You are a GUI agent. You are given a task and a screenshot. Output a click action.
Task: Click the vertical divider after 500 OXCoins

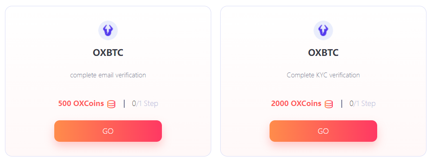pyautogui.click(x=124, y=104)
